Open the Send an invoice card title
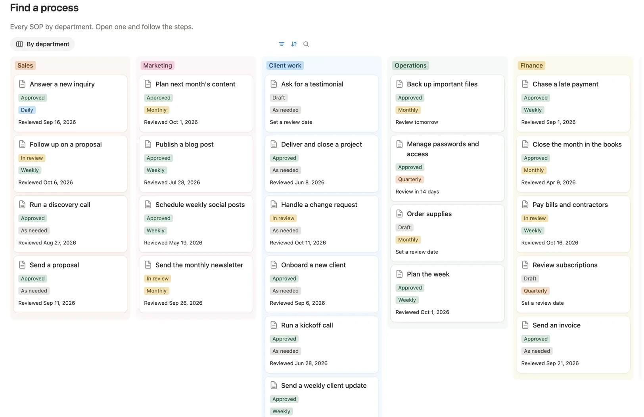Viewport: 644px width, 417px height. tap(556, 325)
